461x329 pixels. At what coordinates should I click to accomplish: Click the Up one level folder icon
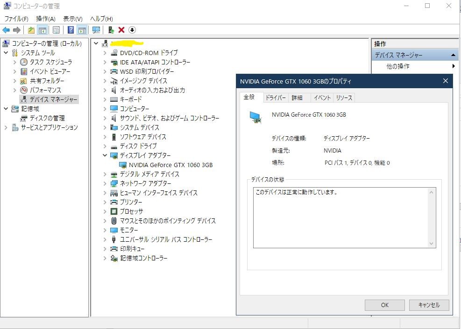tap(31, 30)
